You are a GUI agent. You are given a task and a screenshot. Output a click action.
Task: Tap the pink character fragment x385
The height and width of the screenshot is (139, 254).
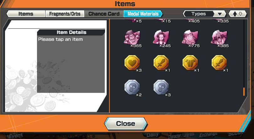pos(219,38)
